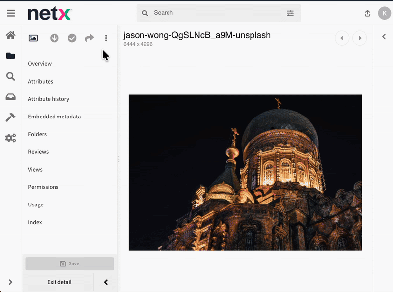Click the magnifier icon in left sidebar
Screen dimensions: 393x292
pos(10,76)
